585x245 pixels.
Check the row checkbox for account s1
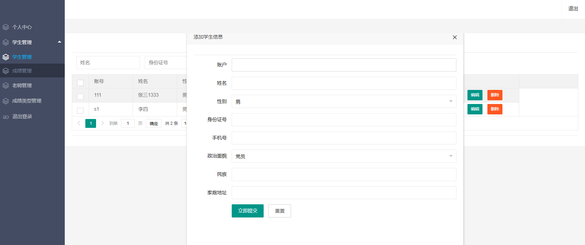click(x=80, y=111)
